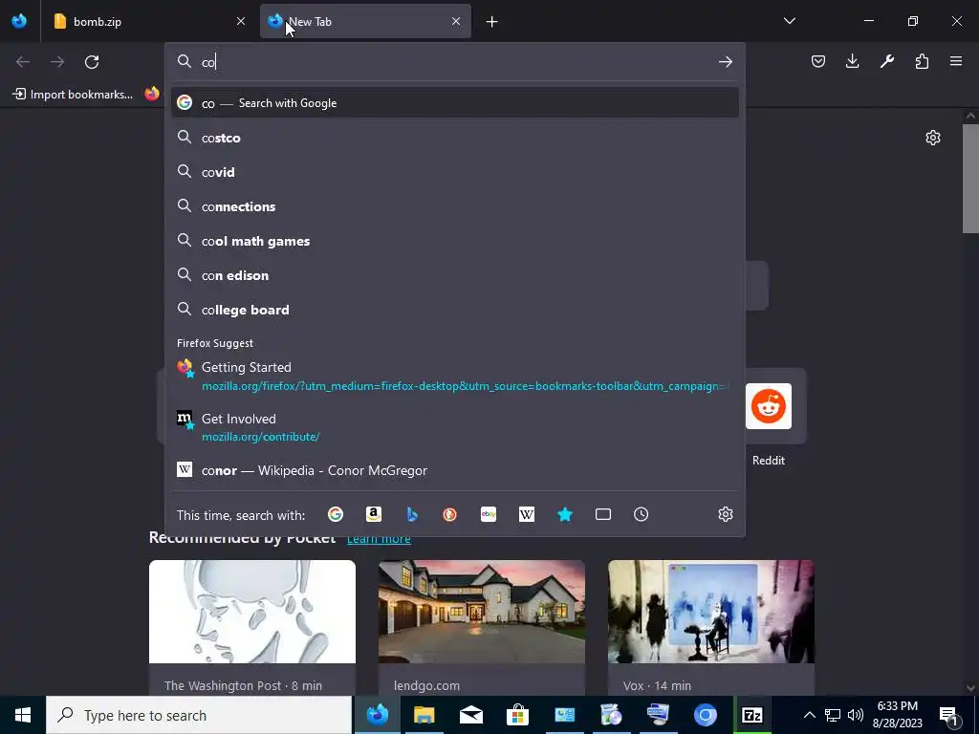Viewport: 979px width, 734px height.
Task: Search History using clock icon
Action: pos(642,514)
